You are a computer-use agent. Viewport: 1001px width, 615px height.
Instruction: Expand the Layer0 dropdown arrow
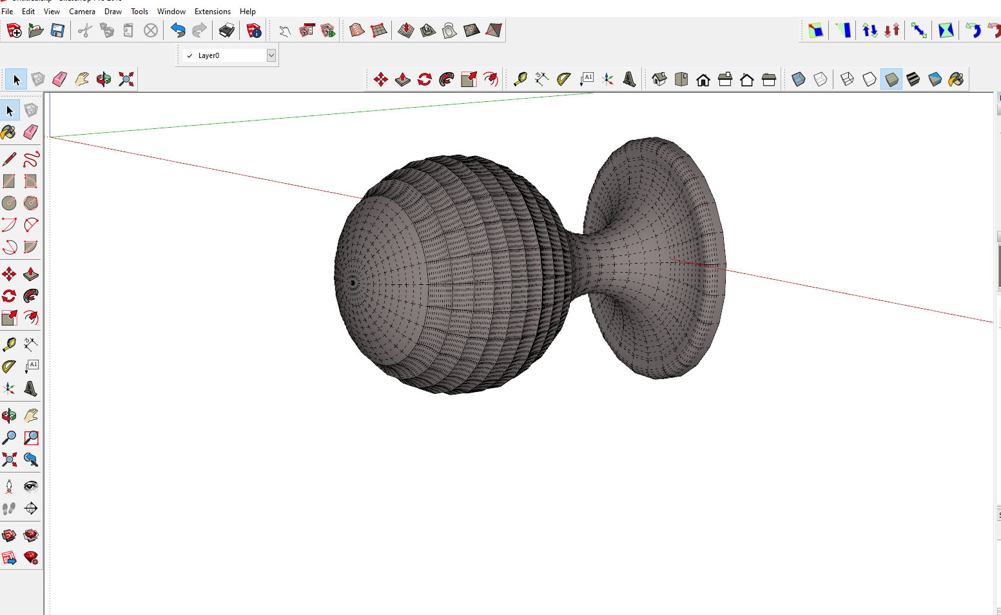(271, 55)
